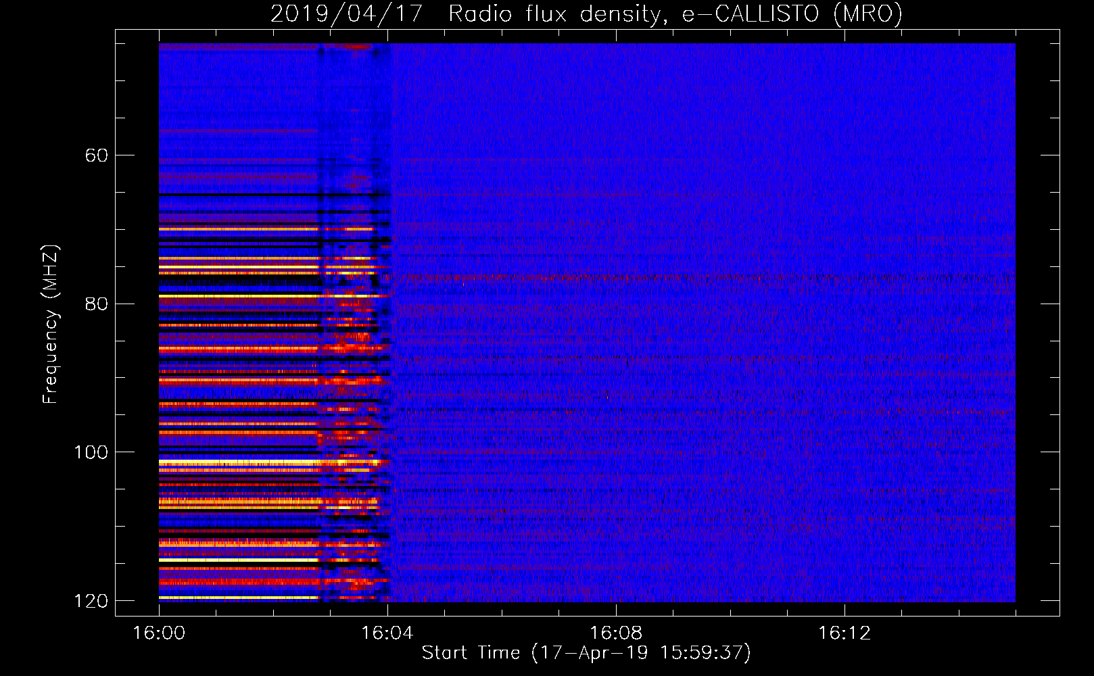The width and height of the screenshot is (1094, 676).
Task: Click the 16:04 time tick label
Action: coord(387,633)
